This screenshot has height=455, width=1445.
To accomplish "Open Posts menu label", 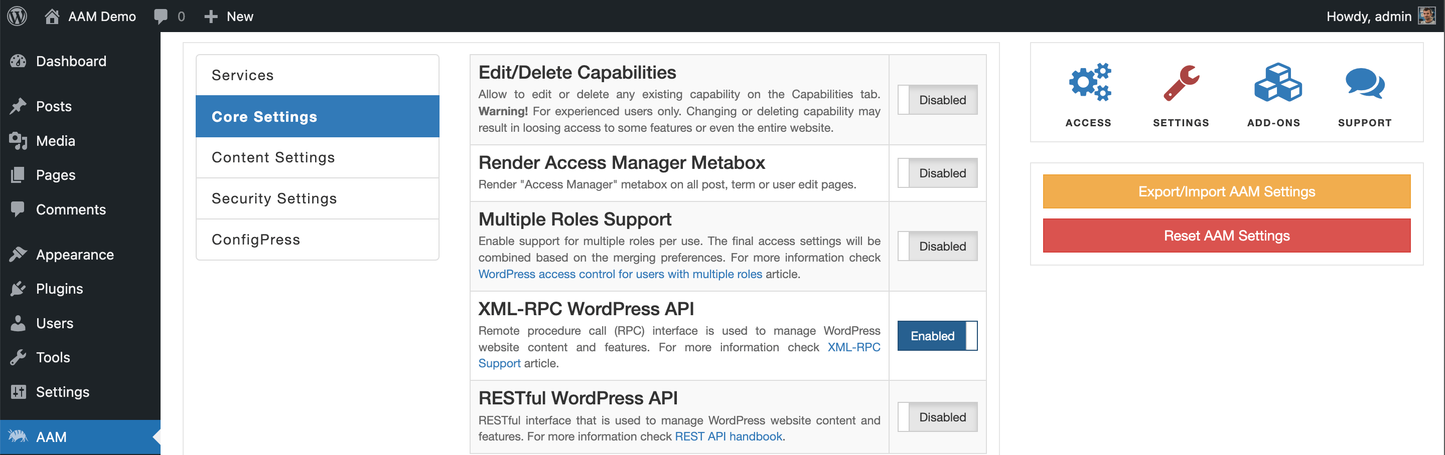I will 54,106.
